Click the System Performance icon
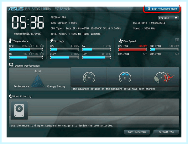 pos(11,65)
